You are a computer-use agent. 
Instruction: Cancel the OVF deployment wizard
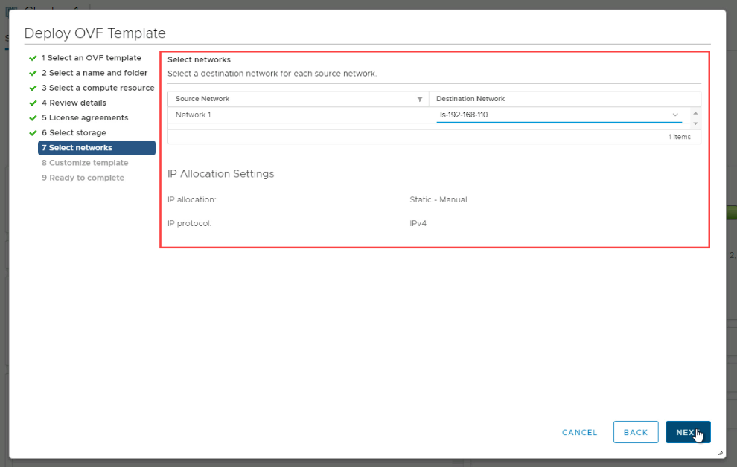[x=579, y=432]
